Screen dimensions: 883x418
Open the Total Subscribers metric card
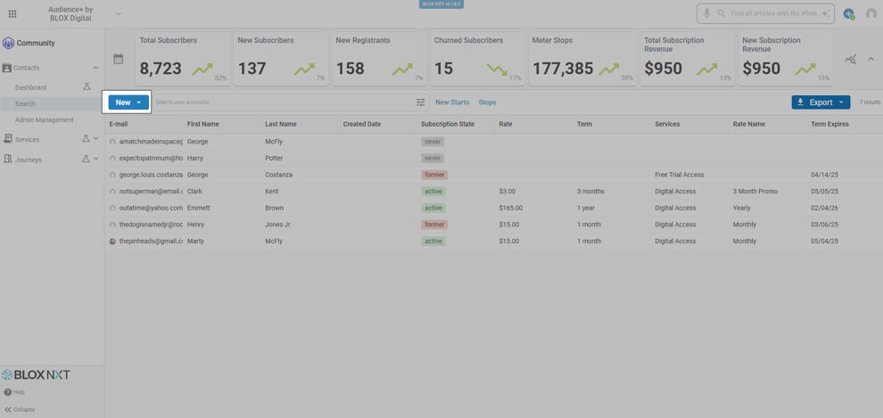pyautogui.click(x=183, y=59)
